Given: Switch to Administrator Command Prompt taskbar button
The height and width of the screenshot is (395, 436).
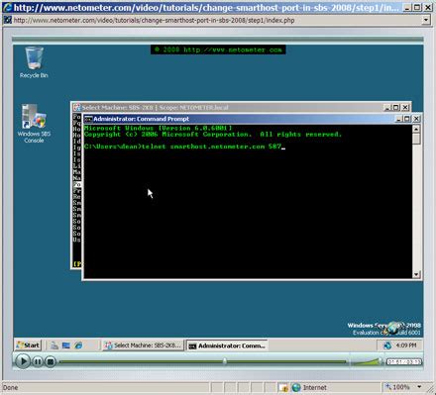Looking at the screenshot, I should pos(227,346).
